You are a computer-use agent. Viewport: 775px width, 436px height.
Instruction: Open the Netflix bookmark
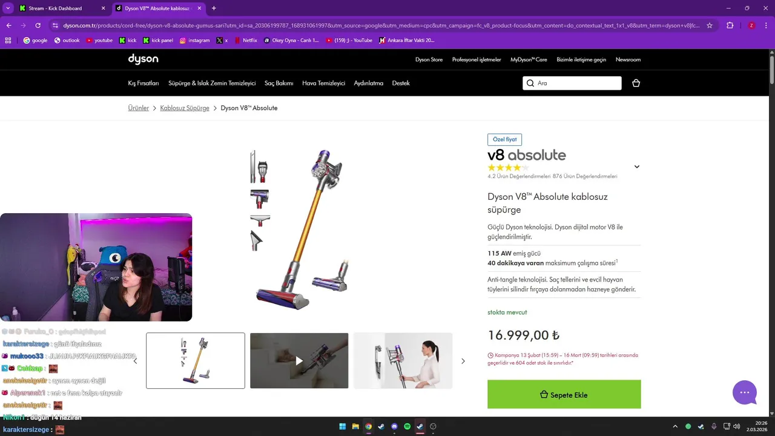245,41
